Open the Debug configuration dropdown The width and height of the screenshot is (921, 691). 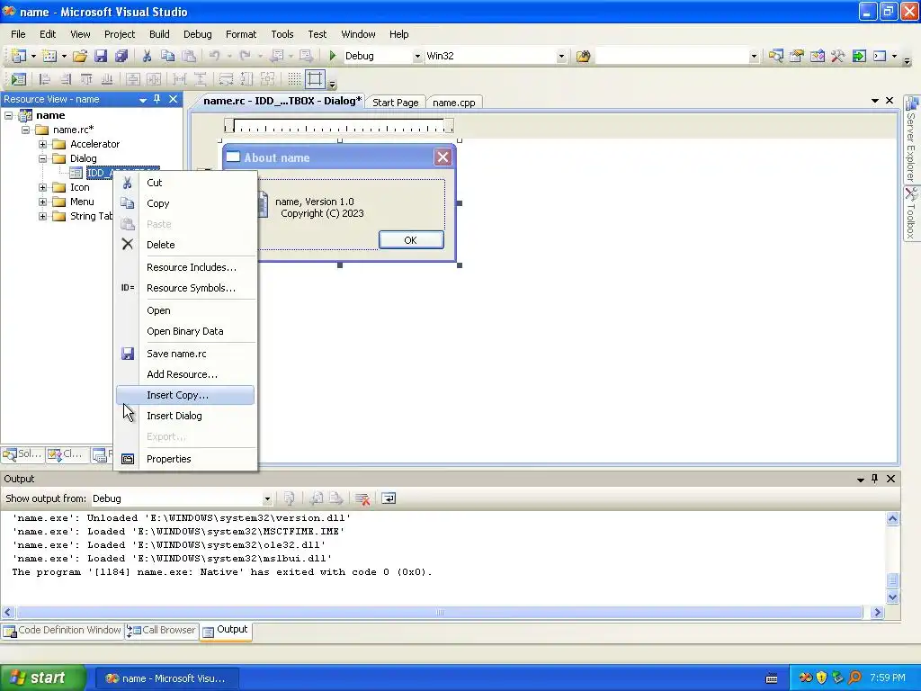tap(417, 57)
